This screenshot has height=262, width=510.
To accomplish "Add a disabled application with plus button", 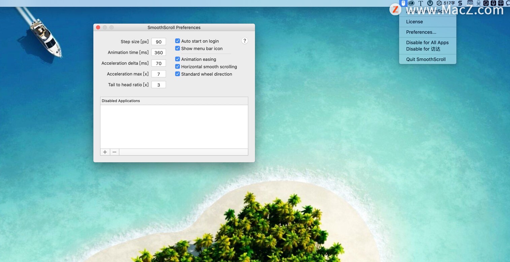I will click(105, 152).
